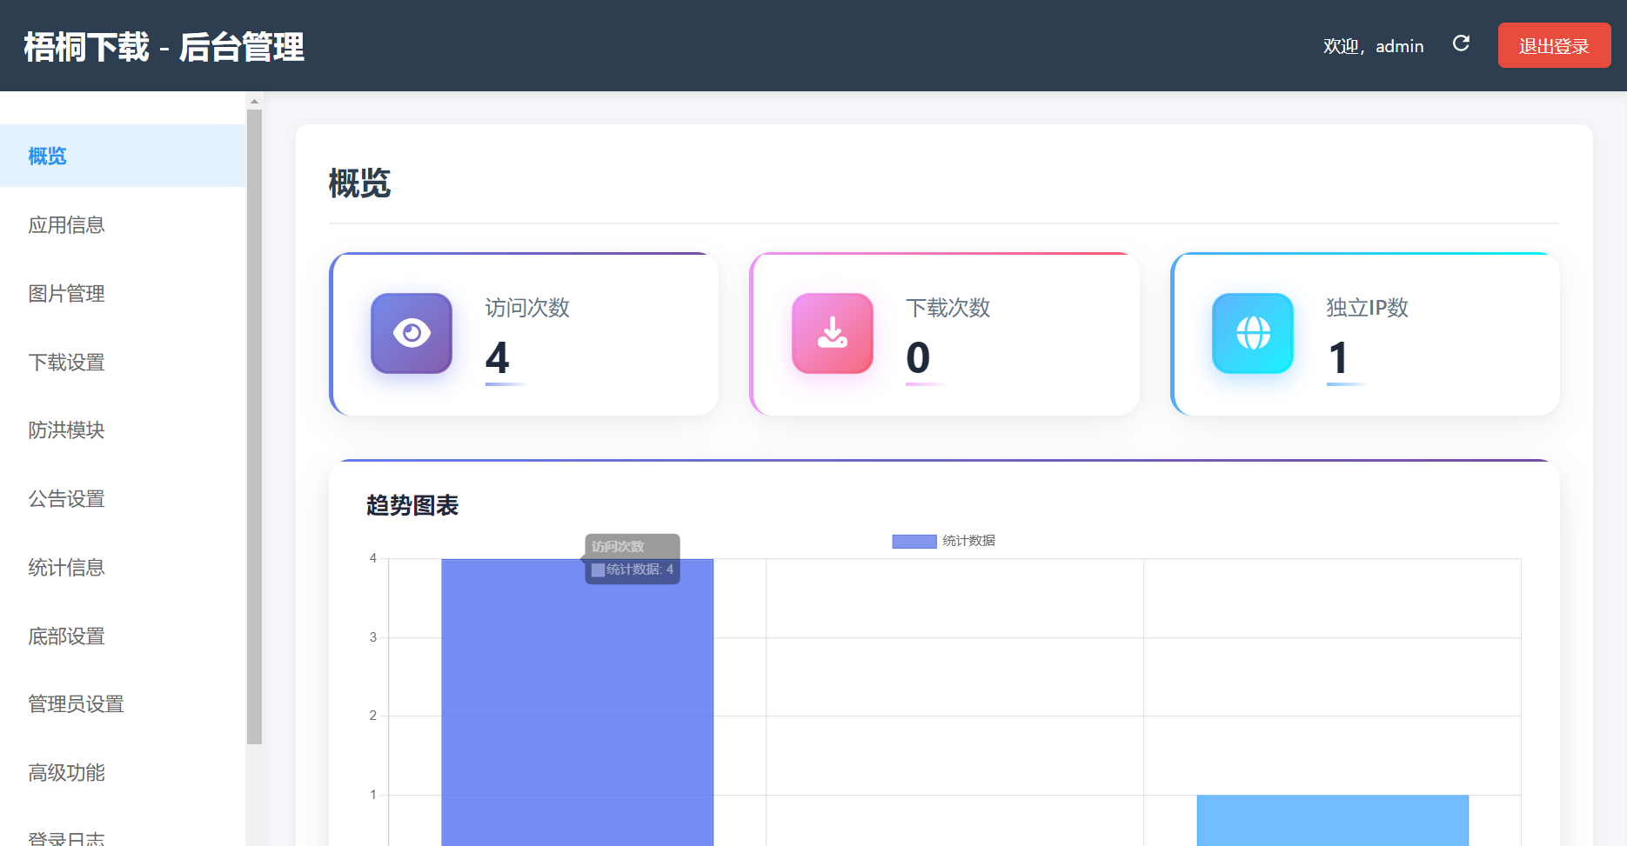This screenshot has height=846, width=1627.
Task: Select 底部设置 in the sidebar
Action: pyautogui.click(x=66, y=636)
